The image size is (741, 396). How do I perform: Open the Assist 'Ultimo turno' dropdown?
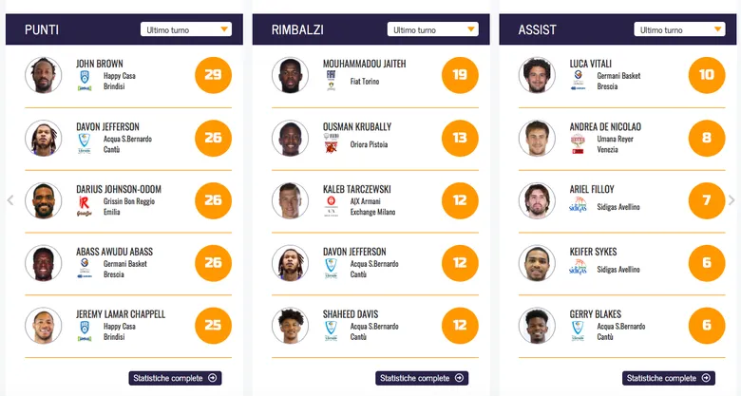(x=679, y=29)
